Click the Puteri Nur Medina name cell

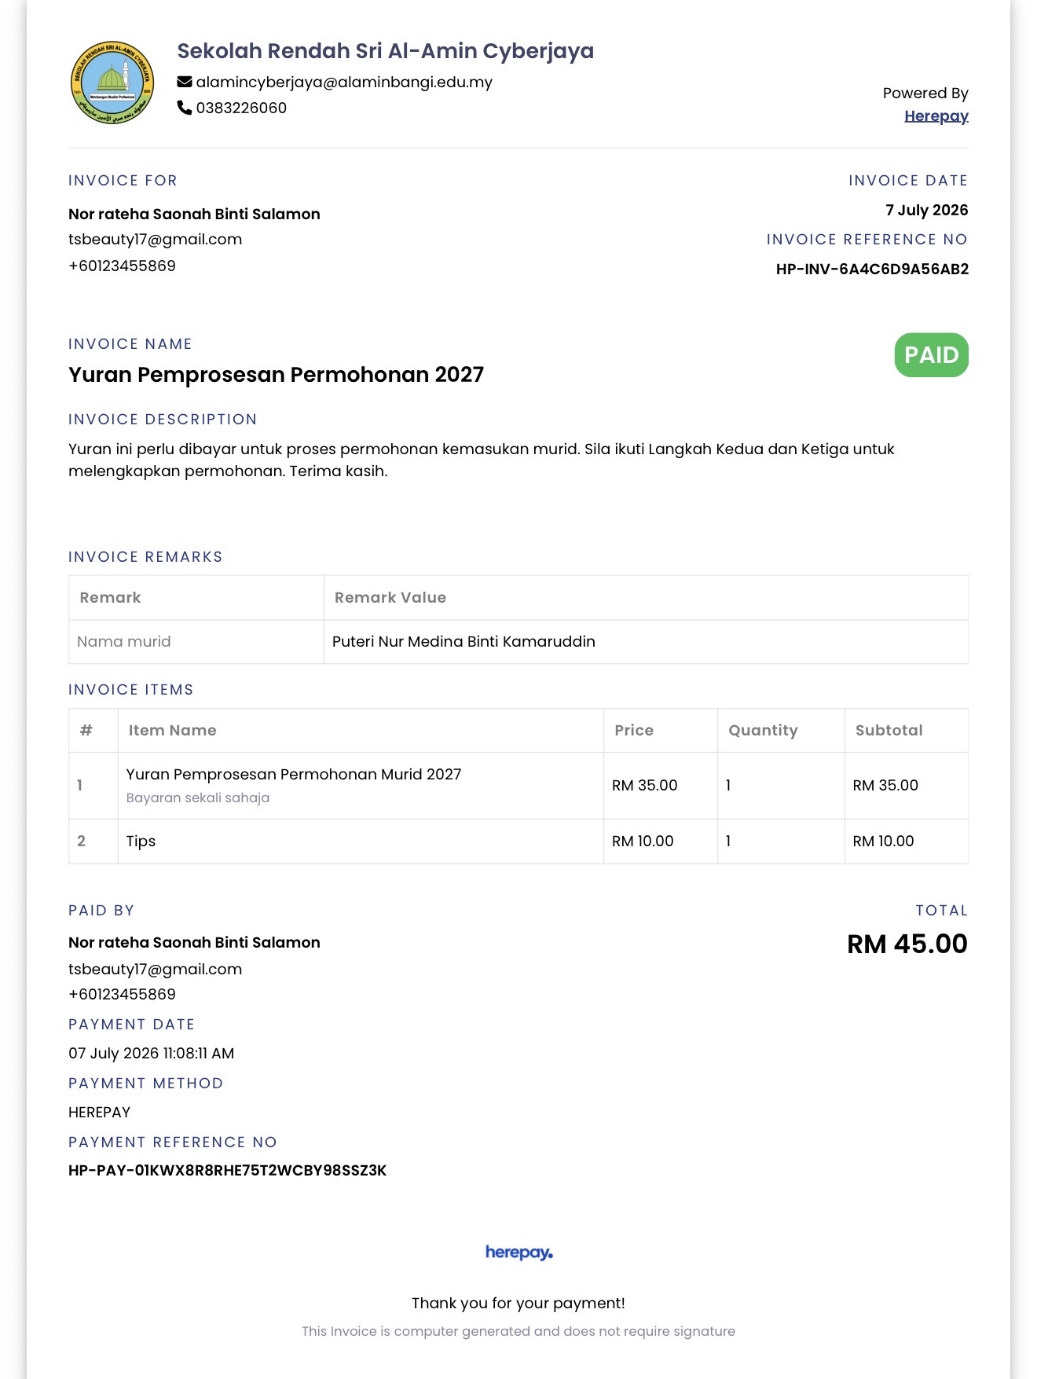[x=646, y=642]
